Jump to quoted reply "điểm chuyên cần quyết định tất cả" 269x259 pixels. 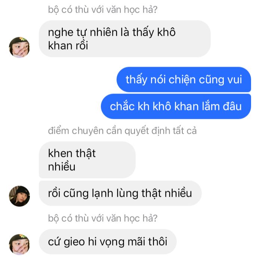122,131
